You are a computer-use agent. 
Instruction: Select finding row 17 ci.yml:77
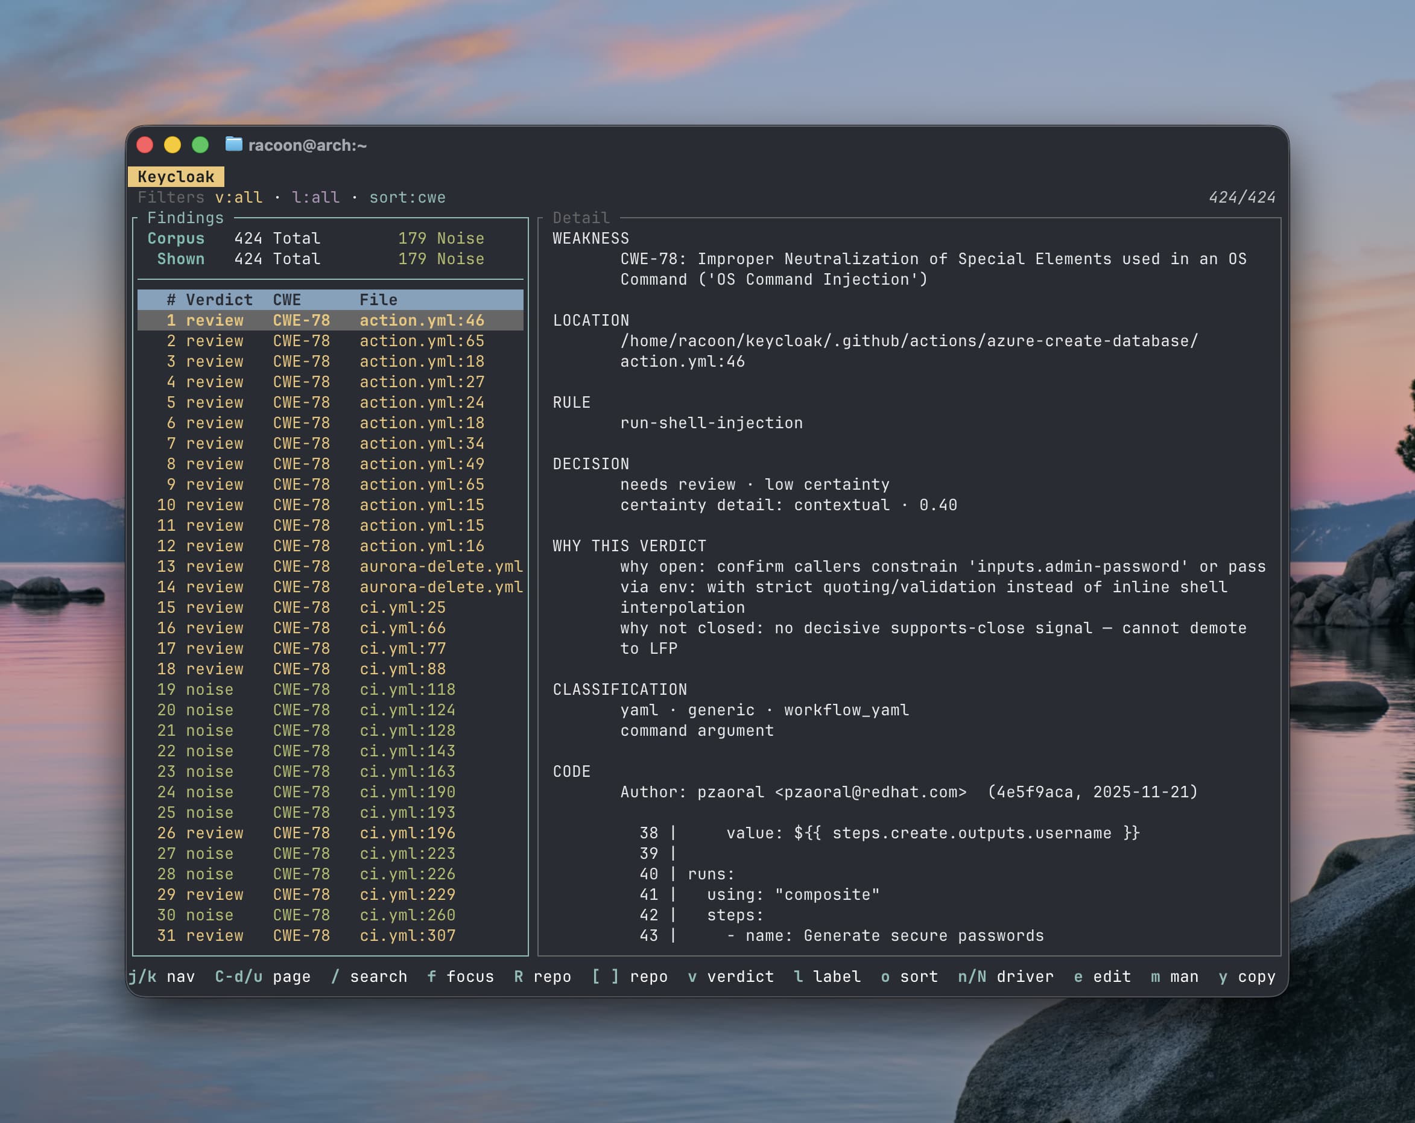pyautogui.click(x=330, y=648)
